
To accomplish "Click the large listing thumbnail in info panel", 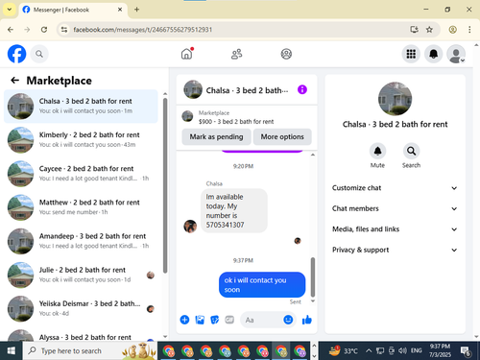I will (395, 99).
